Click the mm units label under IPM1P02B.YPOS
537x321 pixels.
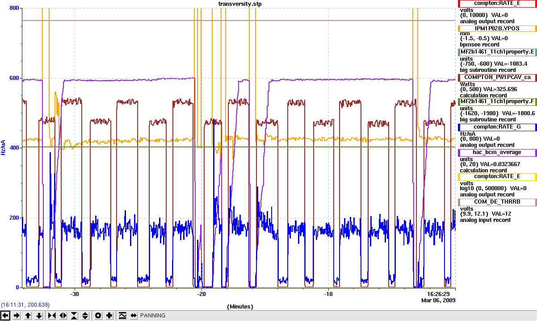(x=465, y=33)
